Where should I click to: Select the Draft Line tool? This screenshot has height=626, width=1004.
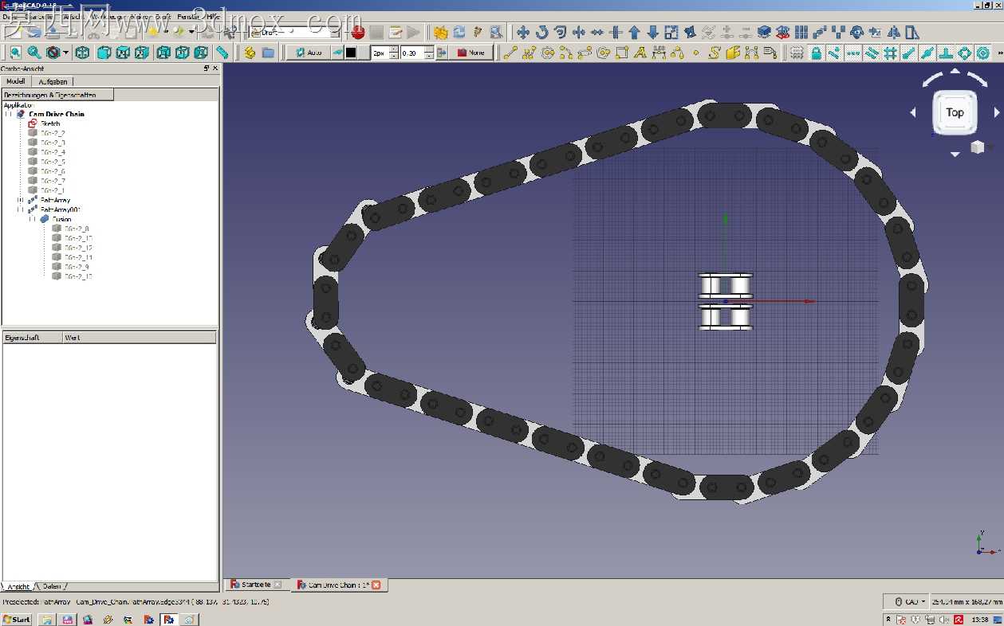tap(510, 53)
